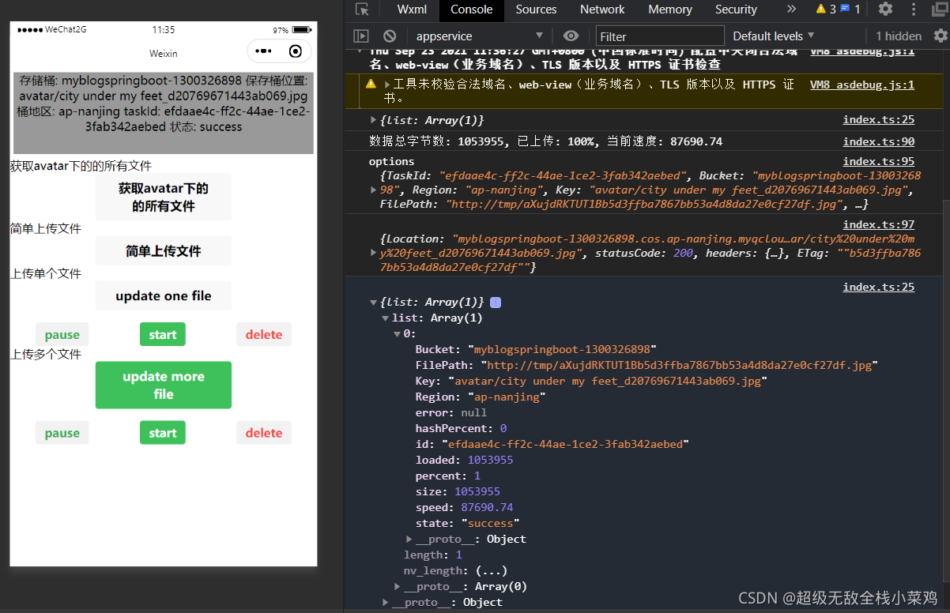The width and height of the screenshot is (950, 613).
Task: Click the update one file button
Action: (x=164, y=295)
